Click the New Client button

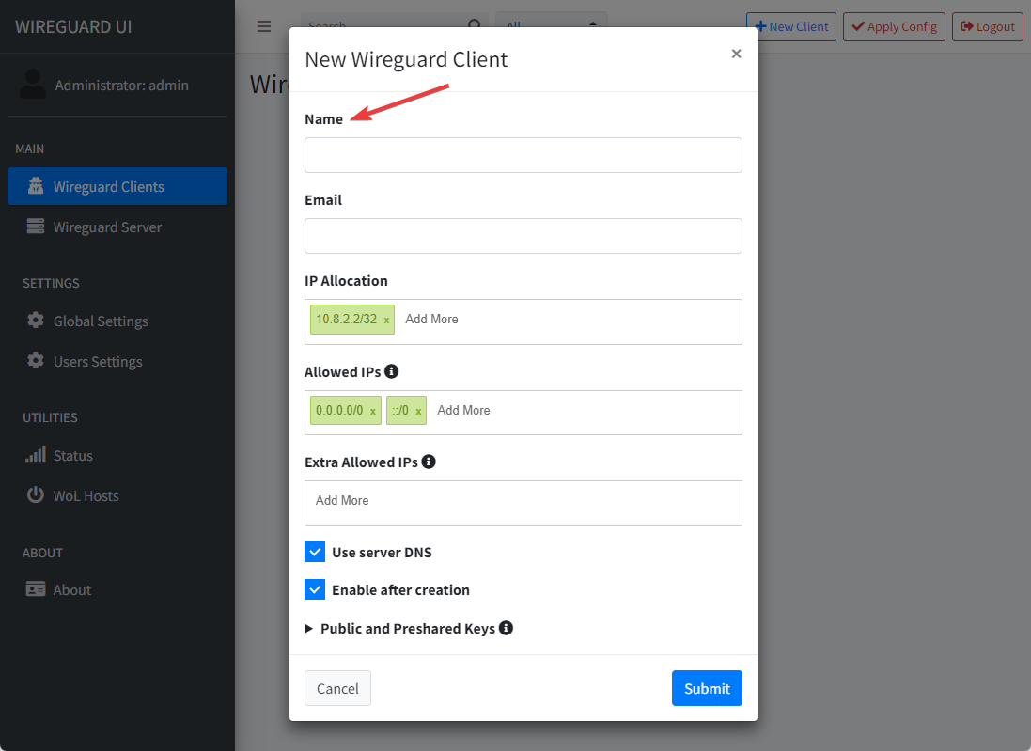tap(791, 27)
